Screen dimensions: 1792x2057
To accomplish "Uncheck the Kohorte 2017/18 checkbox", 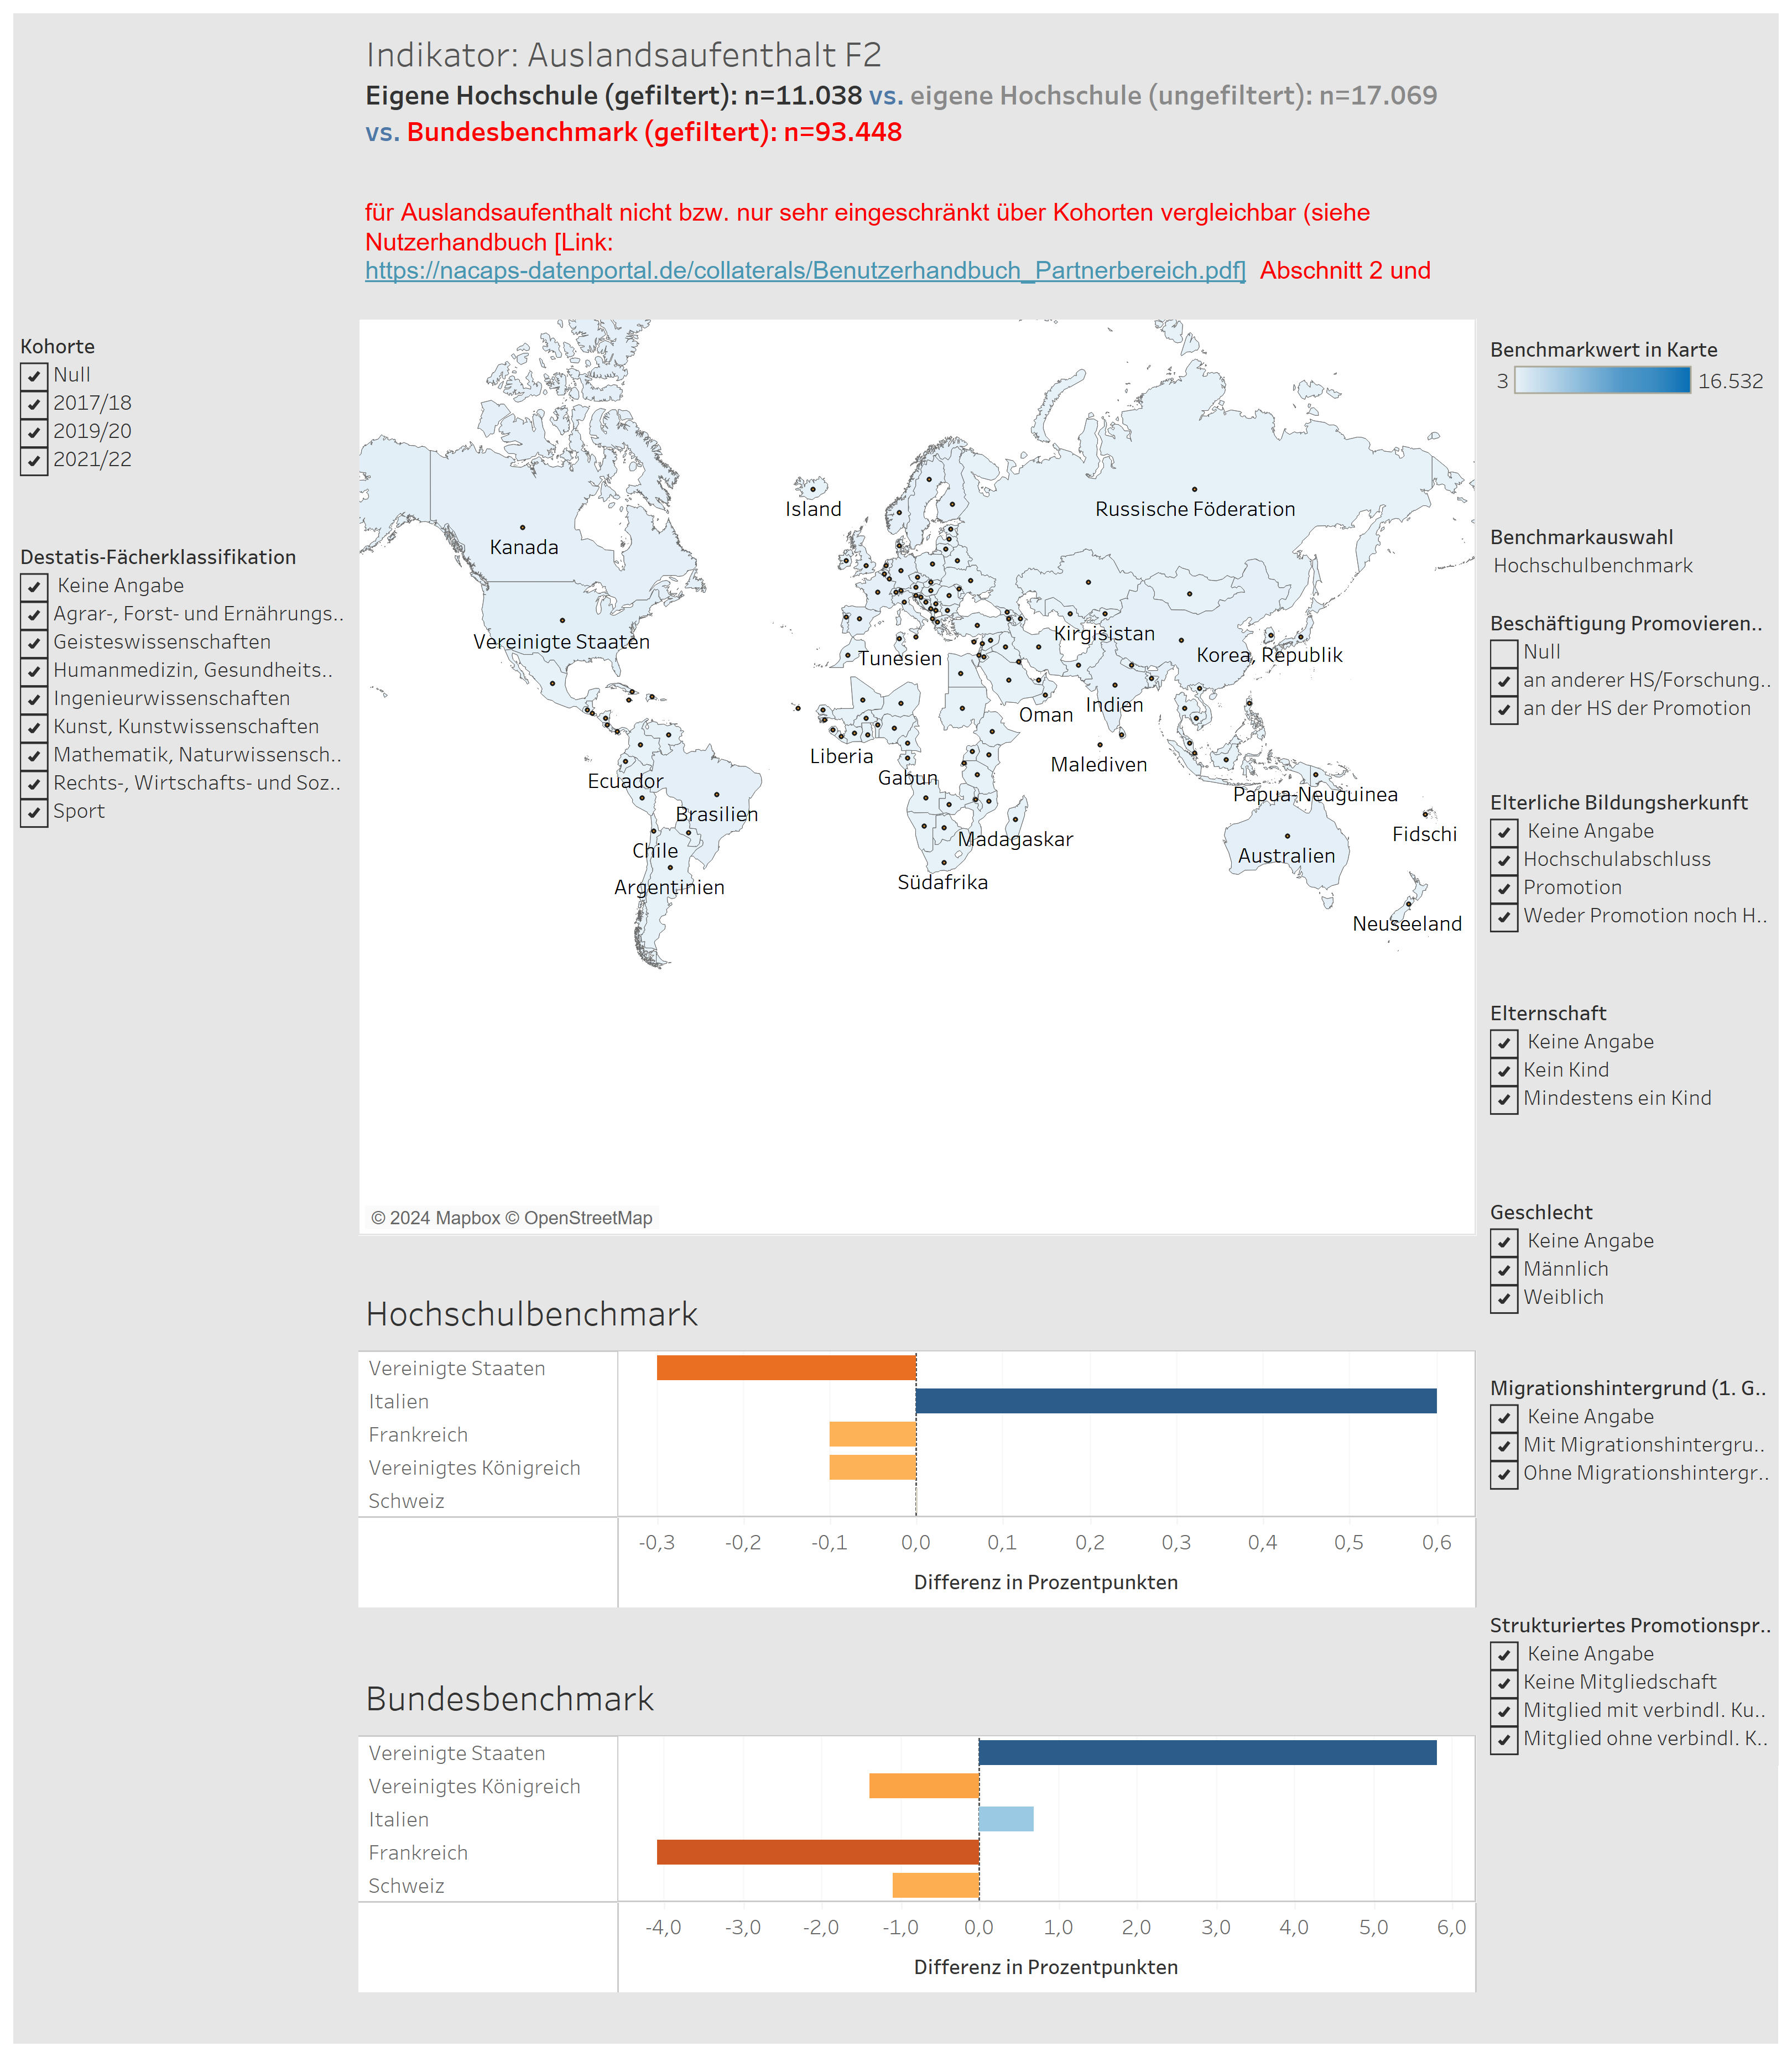I will pos(34,404).
